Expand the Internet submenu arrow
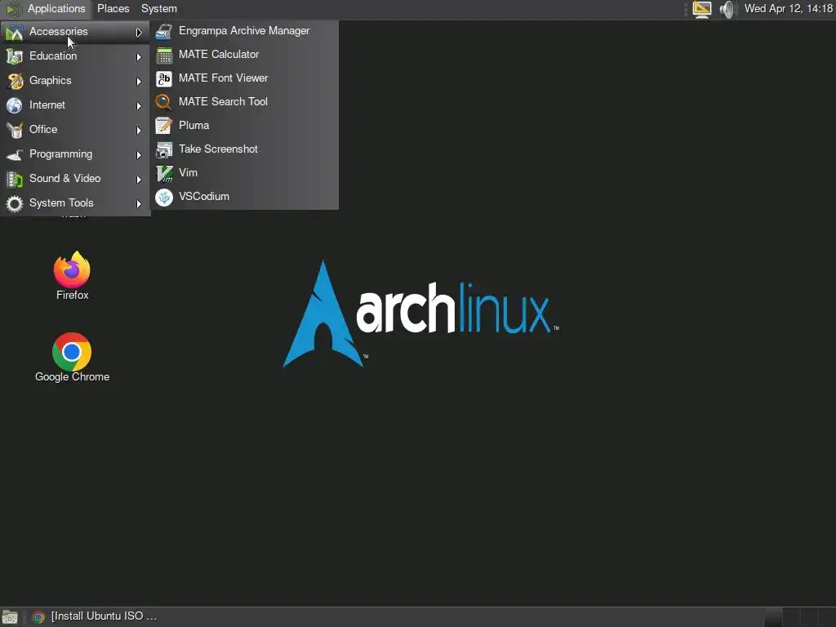The height and width of the screenshot is (627, 836). tap(139, 106)
